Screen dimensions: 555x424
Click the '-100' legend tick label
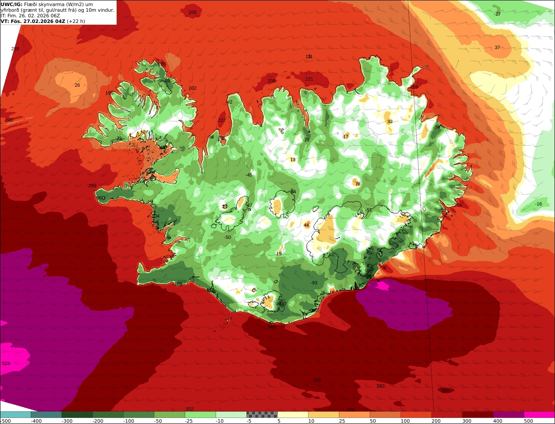click(129, 421)
